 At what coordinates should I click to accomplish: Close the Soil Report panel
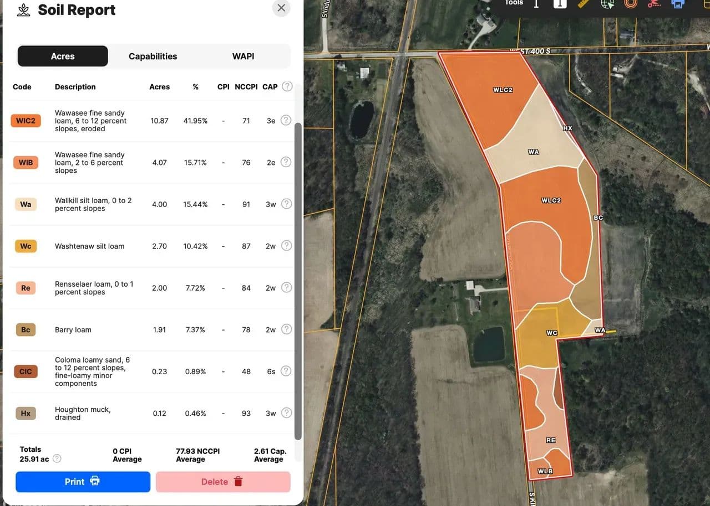(x=281, y=8)
